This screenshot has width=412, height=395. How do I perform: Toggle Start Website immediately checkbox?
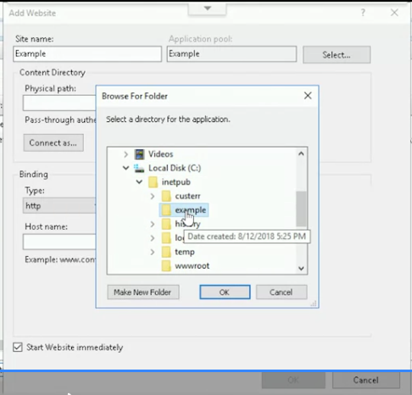(18, 347)
